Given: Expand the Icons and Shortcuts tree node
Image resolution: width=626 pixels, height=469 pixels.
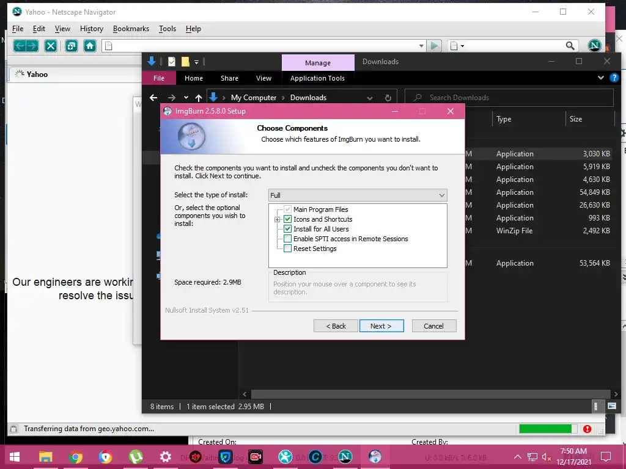Looking at the screenshot, I should click(277, 219).
